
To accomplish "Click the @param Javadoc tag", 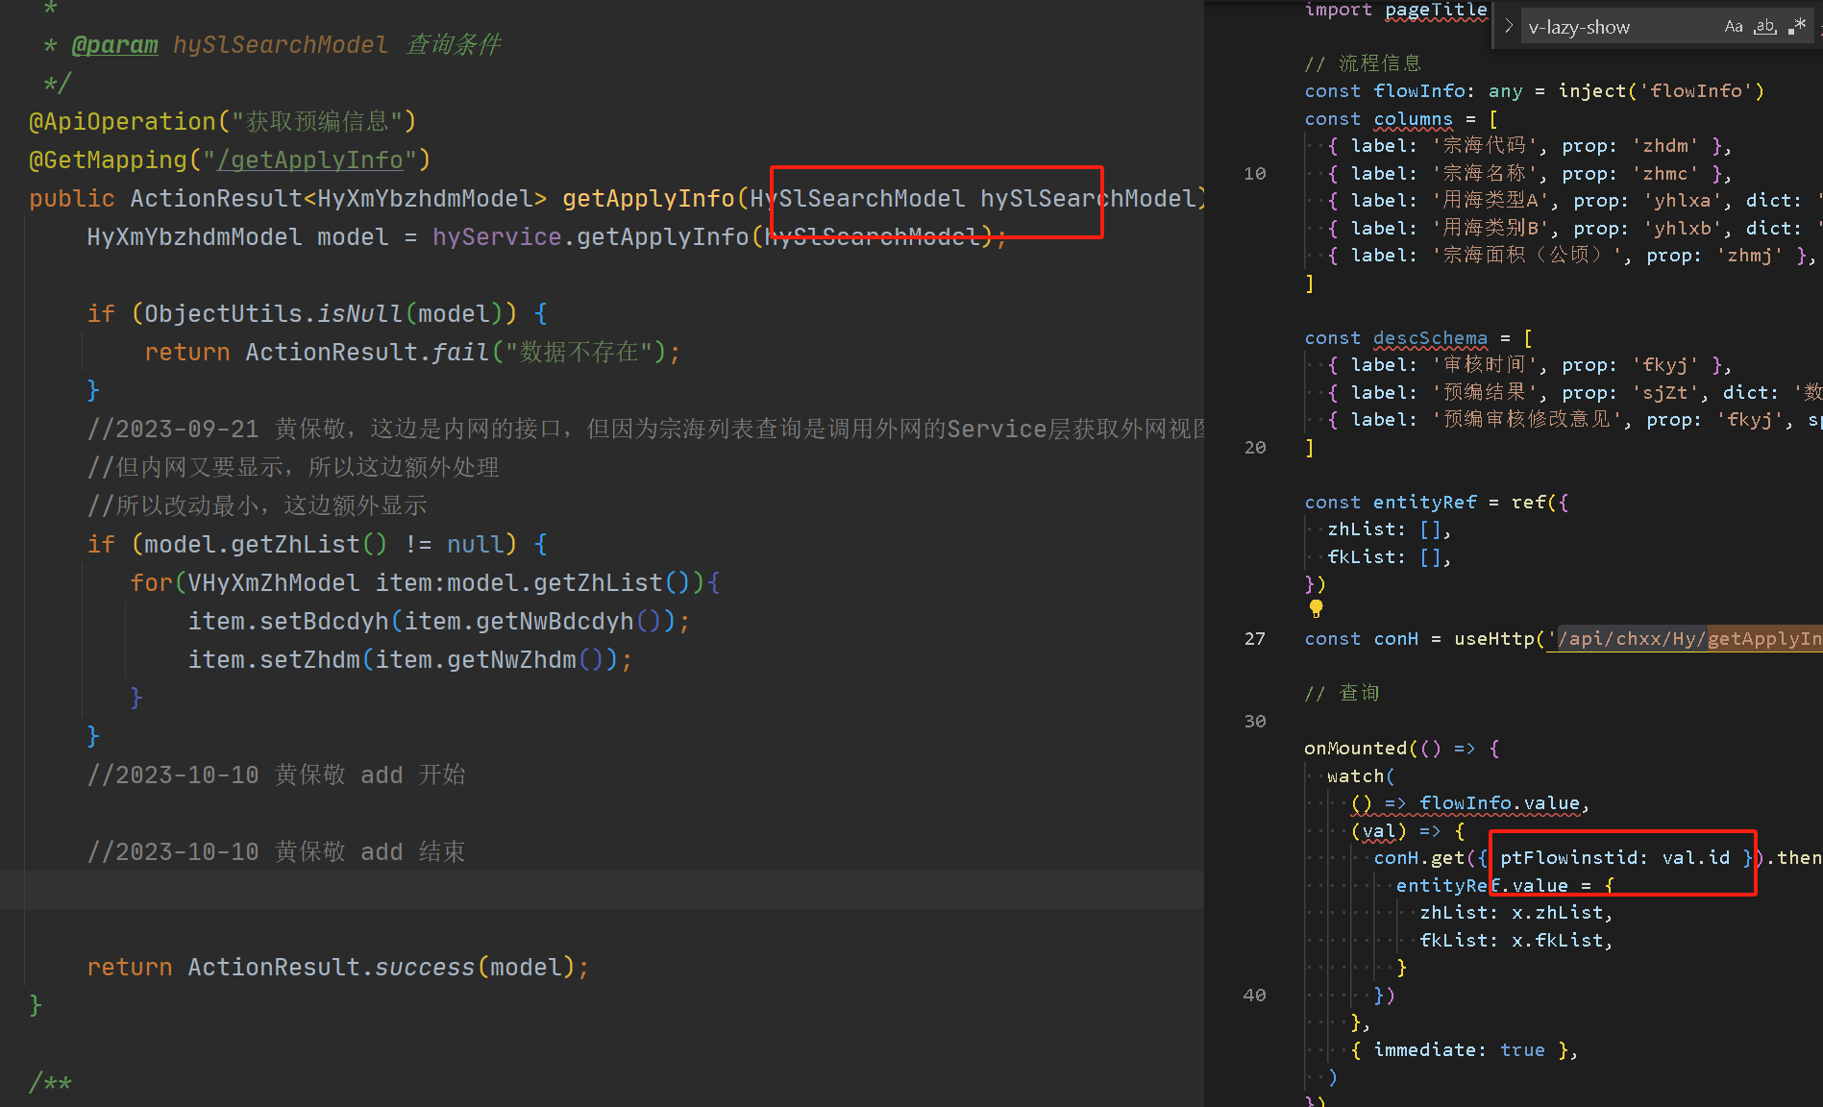I will click(x=114, y=44).
